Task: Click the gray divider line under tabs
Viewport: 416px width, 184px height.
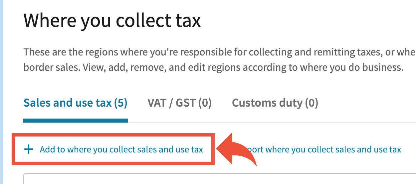Action: (x=266, y=123)
